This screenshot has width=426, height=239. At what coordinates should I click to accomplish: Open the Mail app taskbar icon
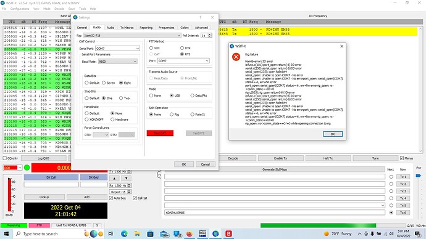pyautogui.click(x=164, y=233)
